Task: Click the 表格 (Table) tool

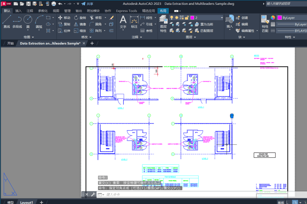Action: tap(147, 31)
